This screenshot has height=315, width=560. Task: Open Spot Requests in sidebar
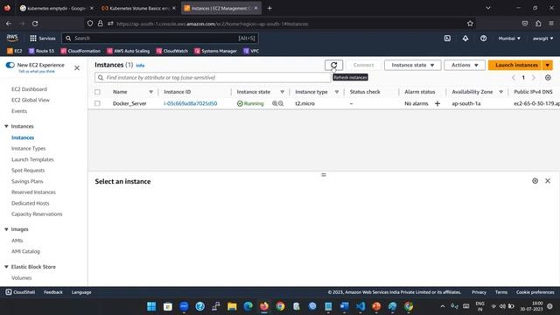[28, 171]
